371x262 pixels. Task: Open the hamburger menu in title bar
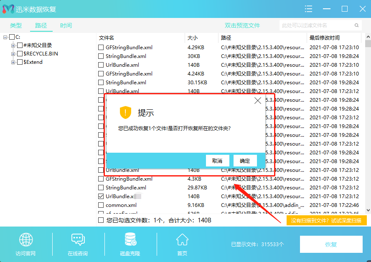[x=308, y=9]
